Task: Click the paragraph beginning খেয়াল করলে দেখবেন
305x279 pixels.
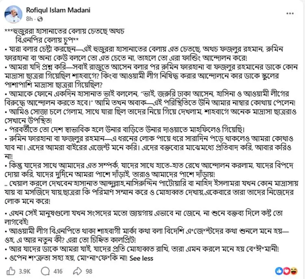Action: pyautogui.click(x=151, y=192)
